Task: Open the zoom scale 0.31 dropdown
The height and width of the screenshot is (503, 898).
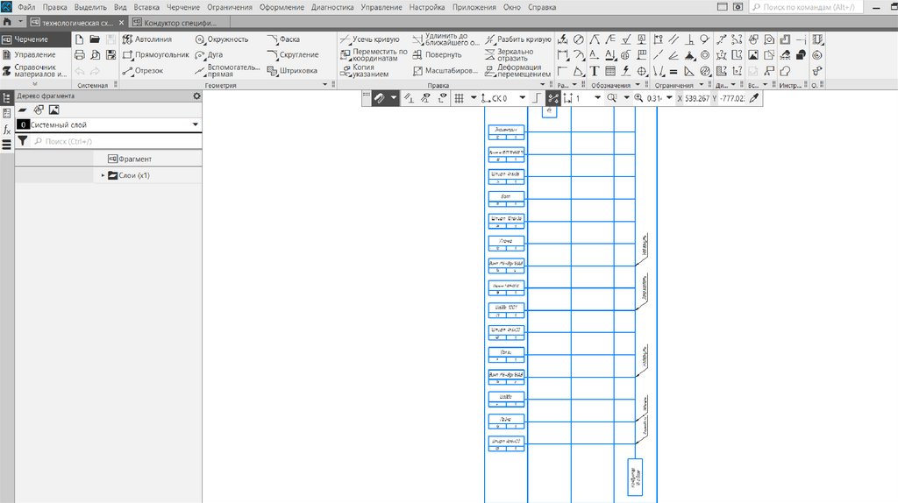Action: point(669,98)
